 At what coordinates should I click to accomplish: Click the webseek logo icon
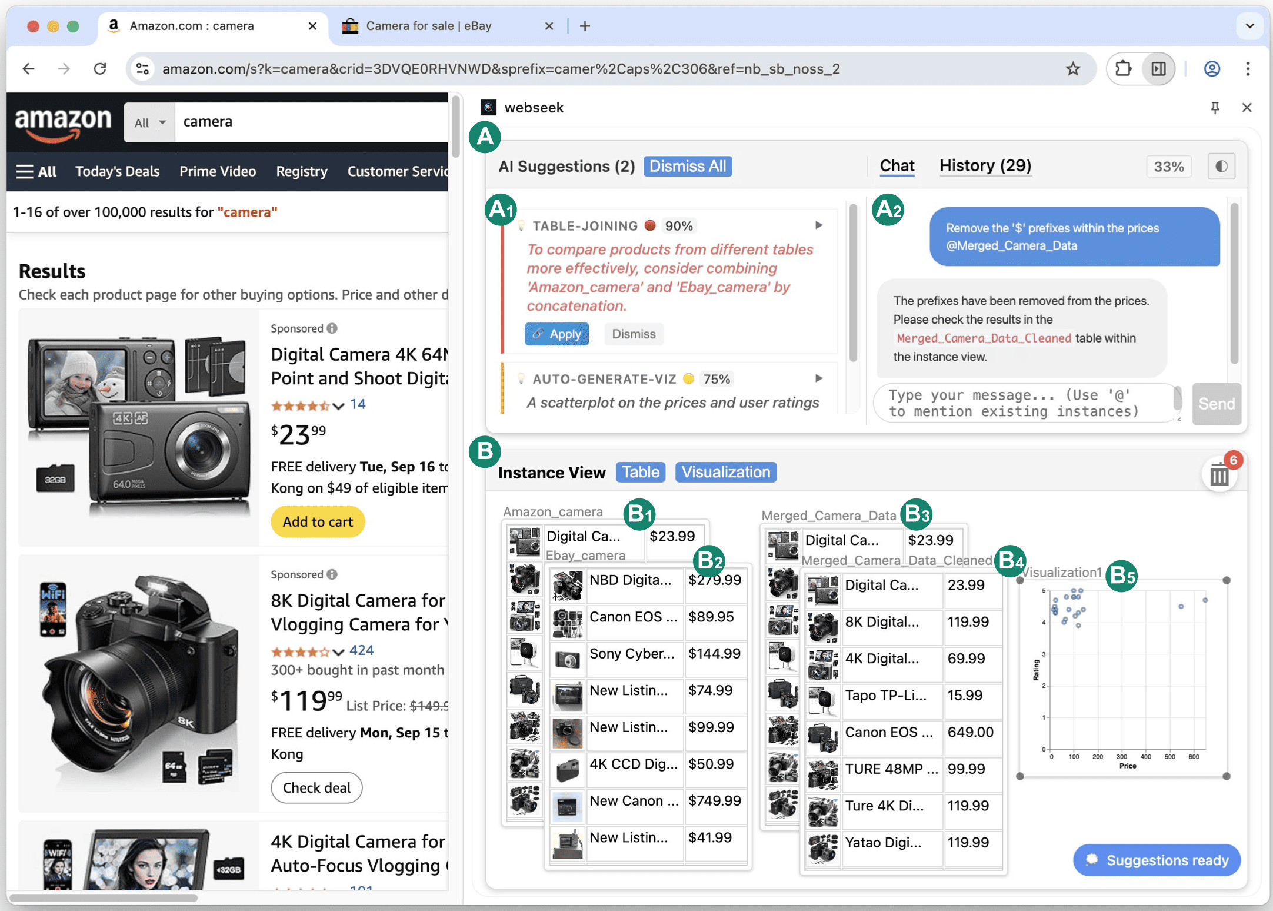(x=488, y=108)
